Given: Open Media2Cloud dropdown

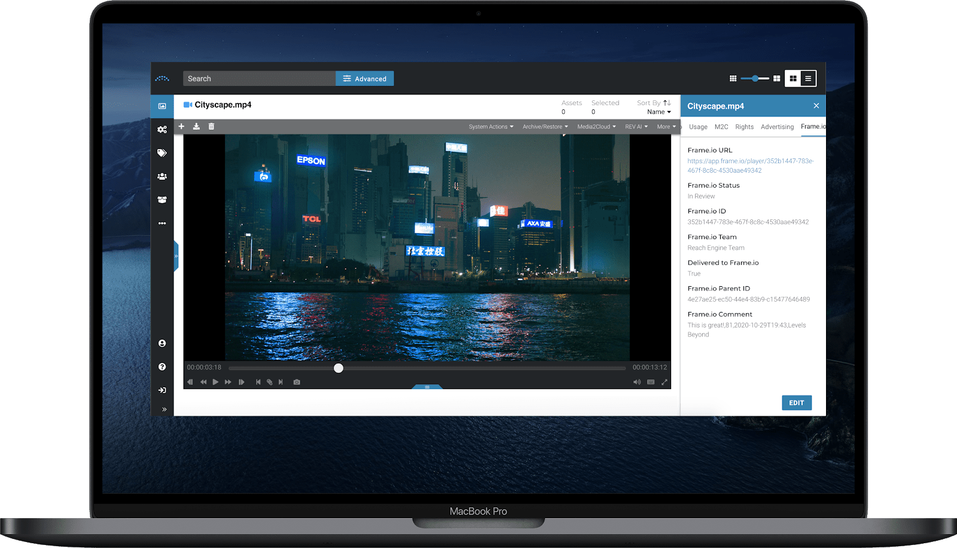Looking at the screenshot, I should [x=596, y=127].
